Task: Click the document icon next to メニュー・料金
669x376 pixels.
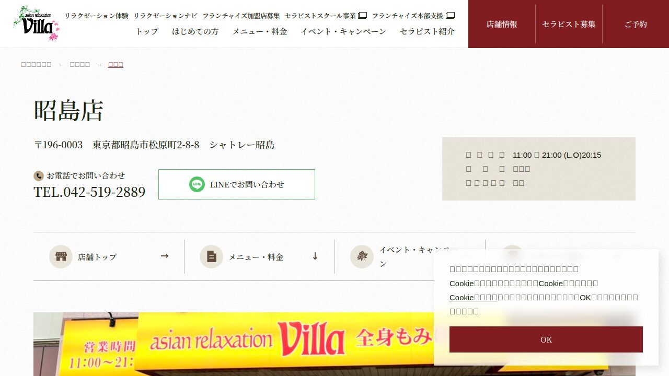Action: pyautogui.click(x=211, y=256)
